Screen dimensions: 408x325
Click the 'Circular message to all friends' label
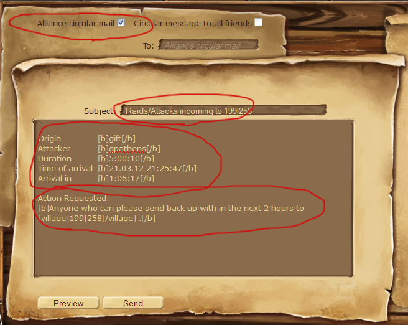(x=193, y=24)
